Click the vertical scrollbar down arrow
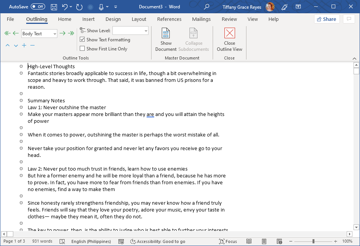Image resolution: width=360 pixels, height=246 pixels. coord(356,227)
